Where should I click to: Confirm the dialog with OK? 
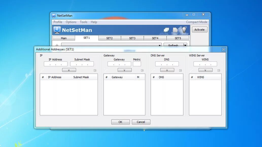coord(120,122)
